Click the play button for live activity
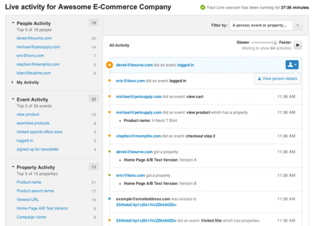Screen dimensions: 314x226 pyautogui.click(x=298, y=45)
